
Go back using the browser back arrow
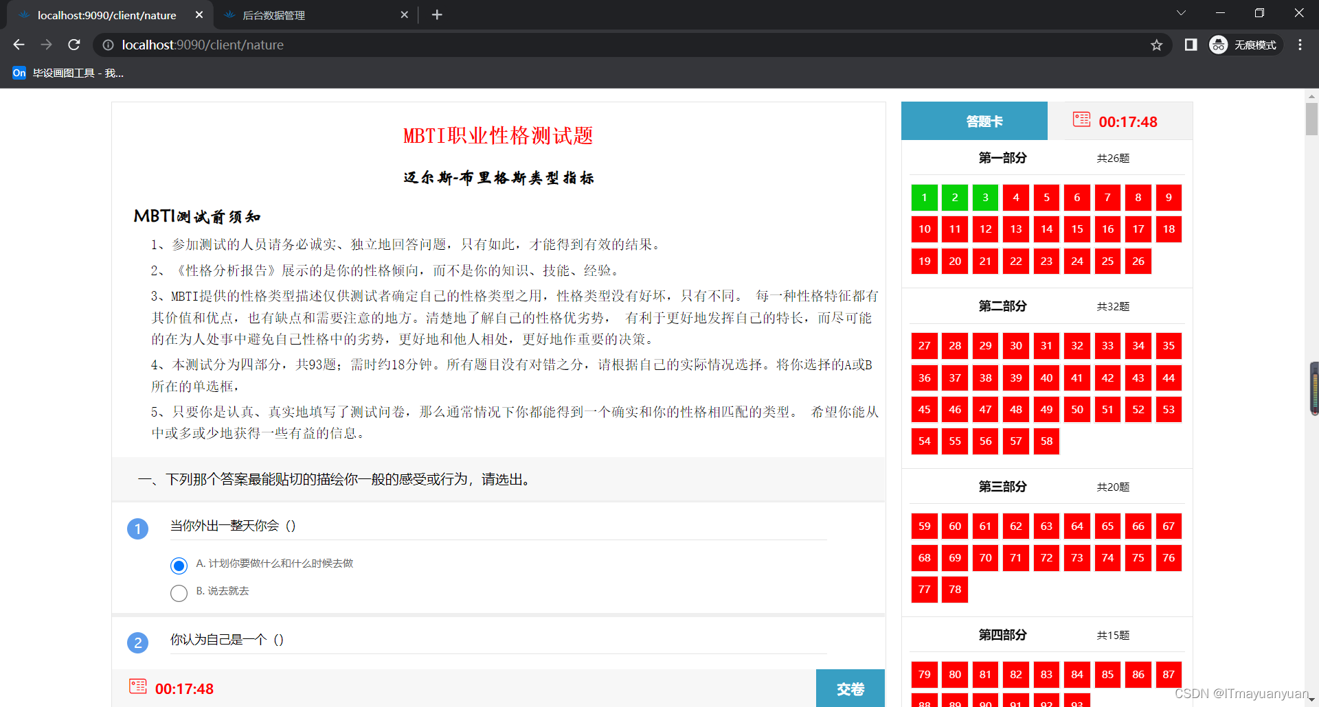click(x=19, y=45)
